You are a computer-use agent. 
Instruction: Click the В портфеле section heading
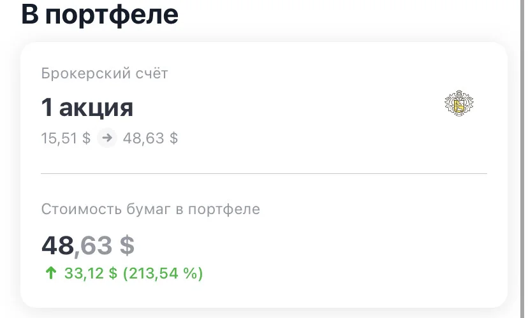click(99, 14)
